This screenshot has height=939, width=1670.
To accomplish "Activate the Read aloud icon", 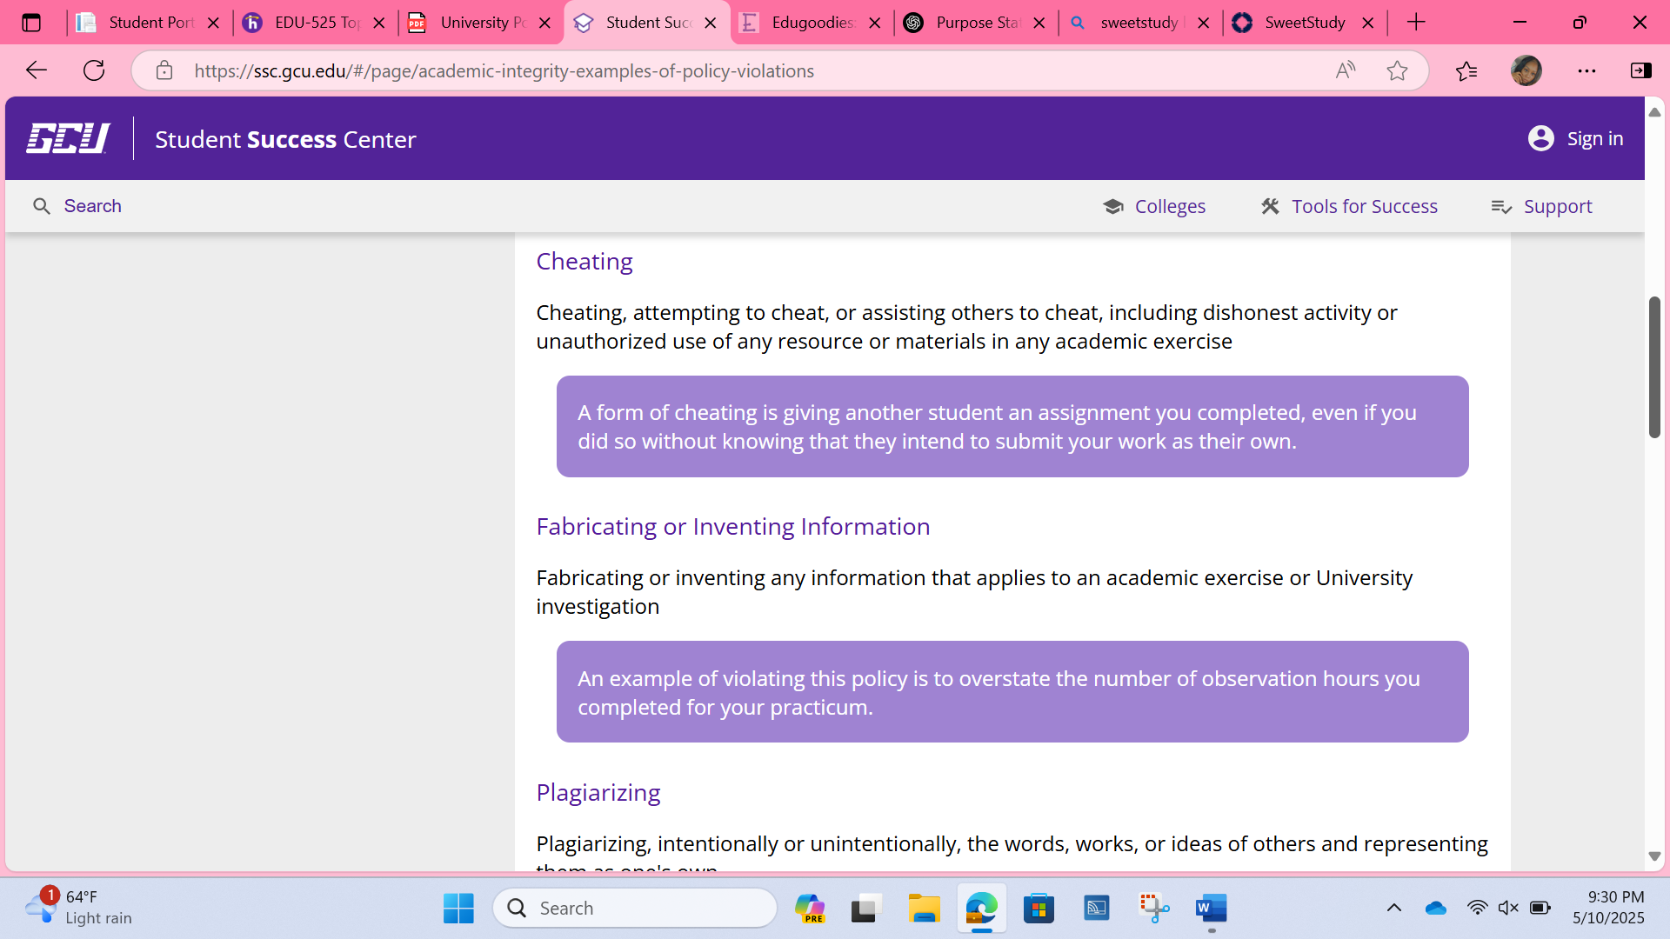I will click(x=1346, y=70).
